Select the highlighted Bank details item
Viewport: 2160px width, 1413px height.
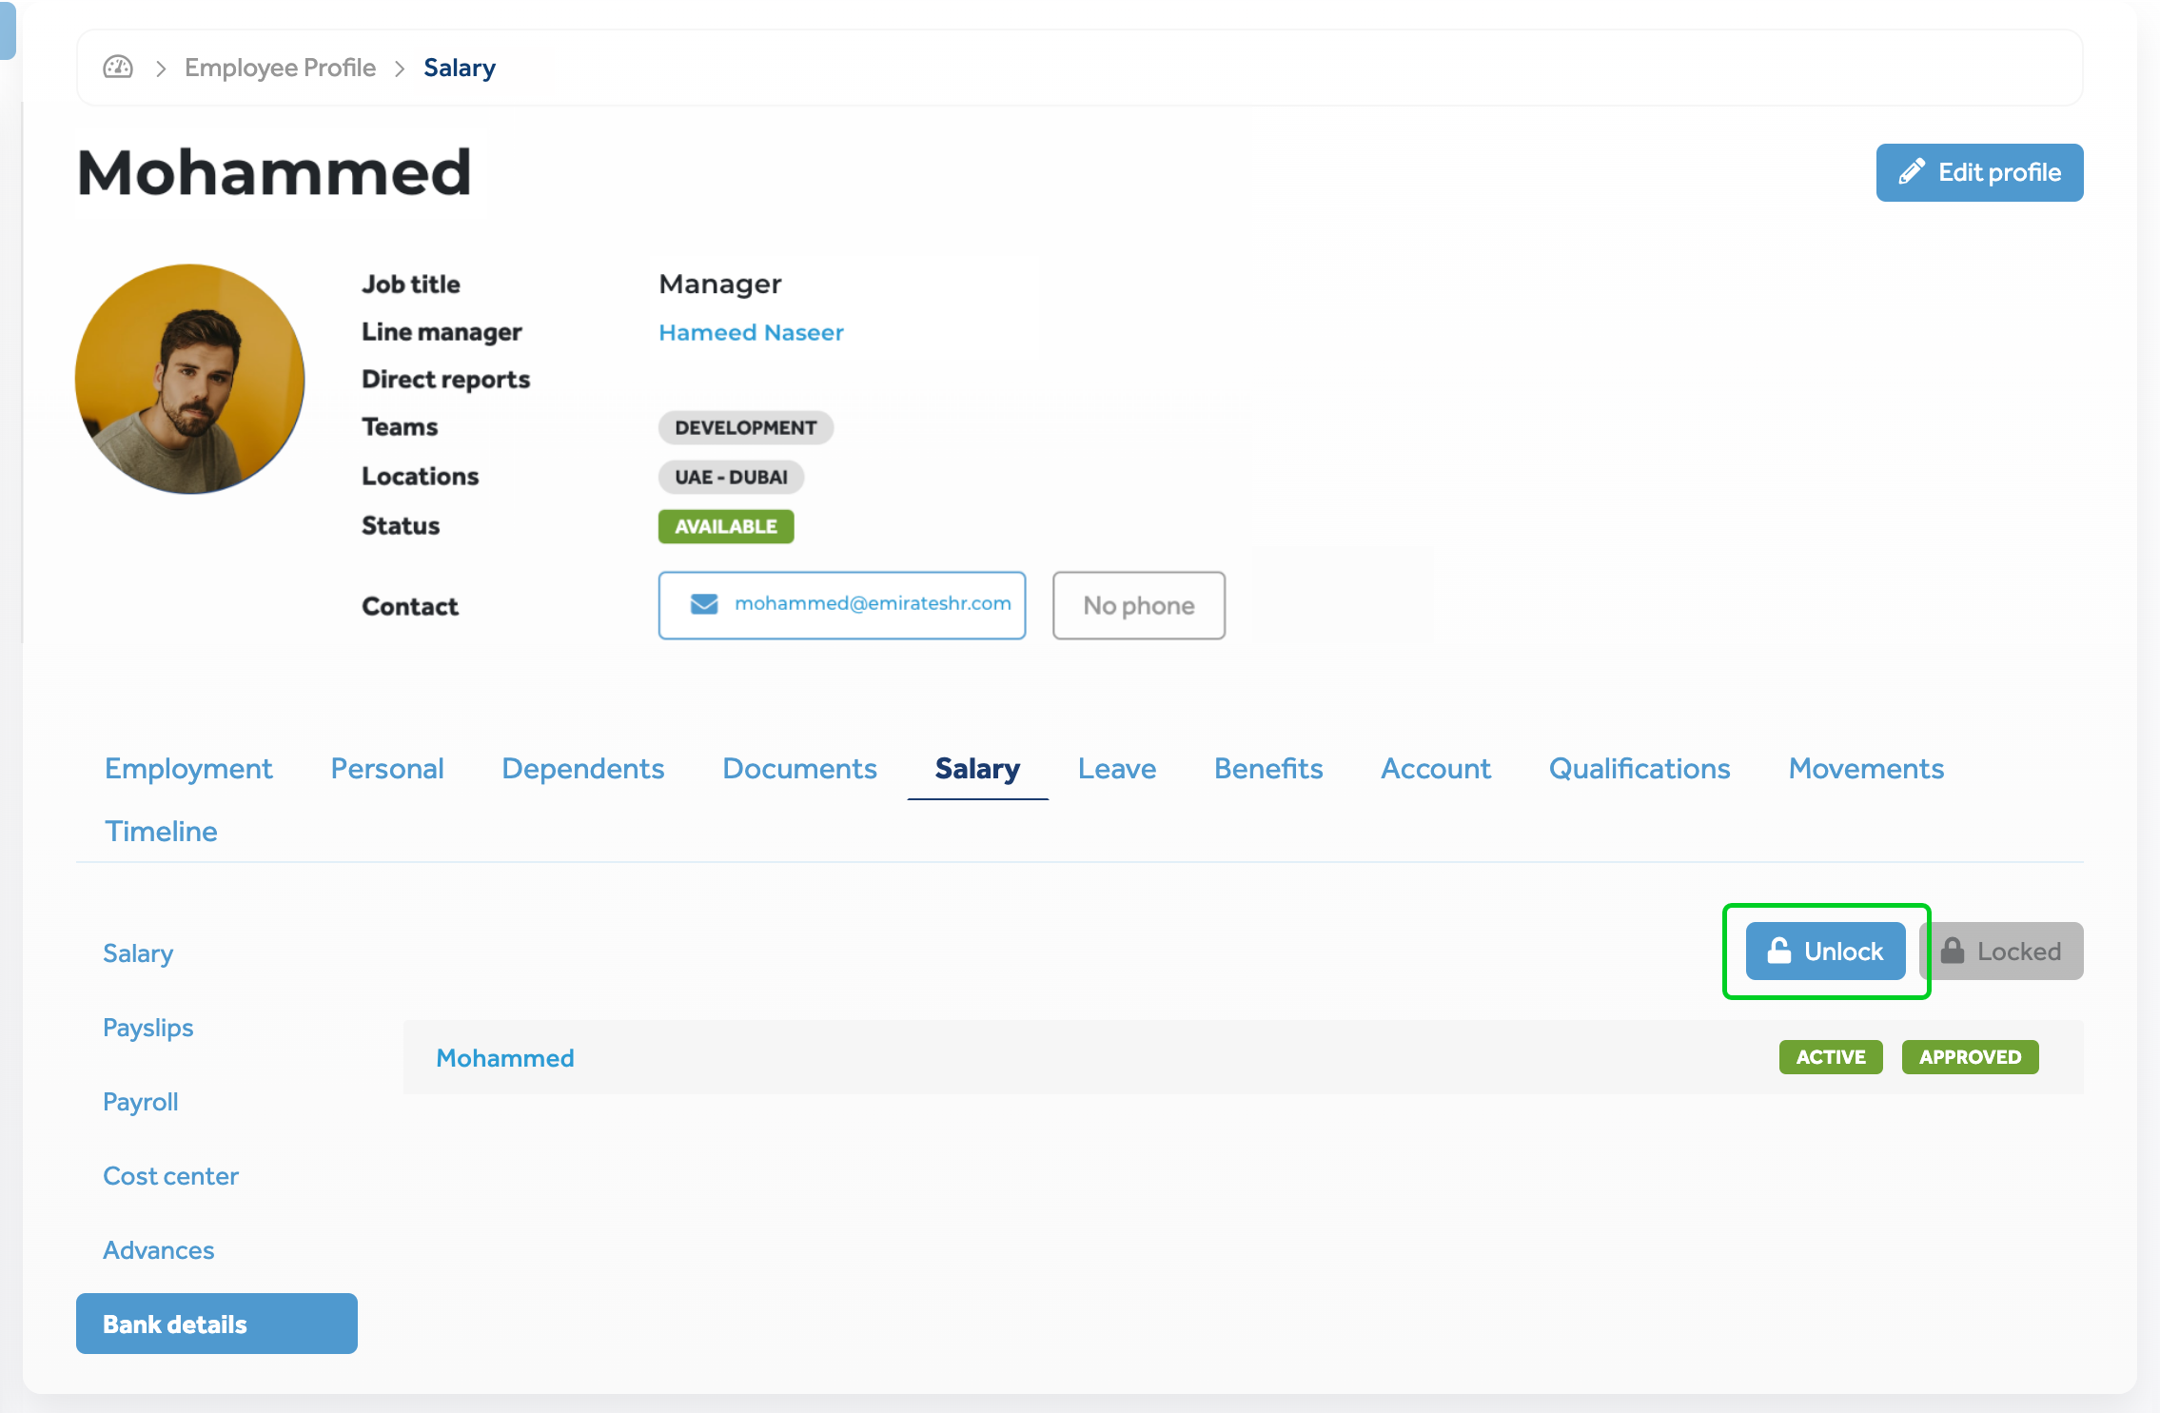(216, 1324)
